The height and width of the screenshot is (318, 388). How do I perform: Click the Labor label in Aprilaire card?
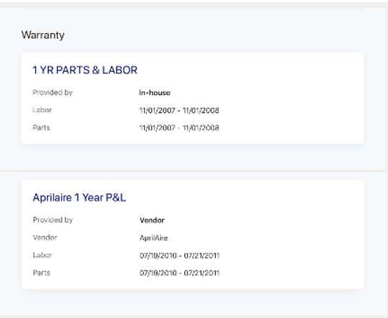click(x=42, y=255)
